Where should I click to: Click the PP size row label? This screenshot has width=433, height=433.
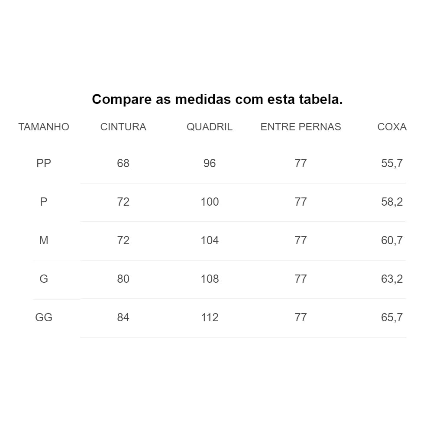tap(44, 163)
